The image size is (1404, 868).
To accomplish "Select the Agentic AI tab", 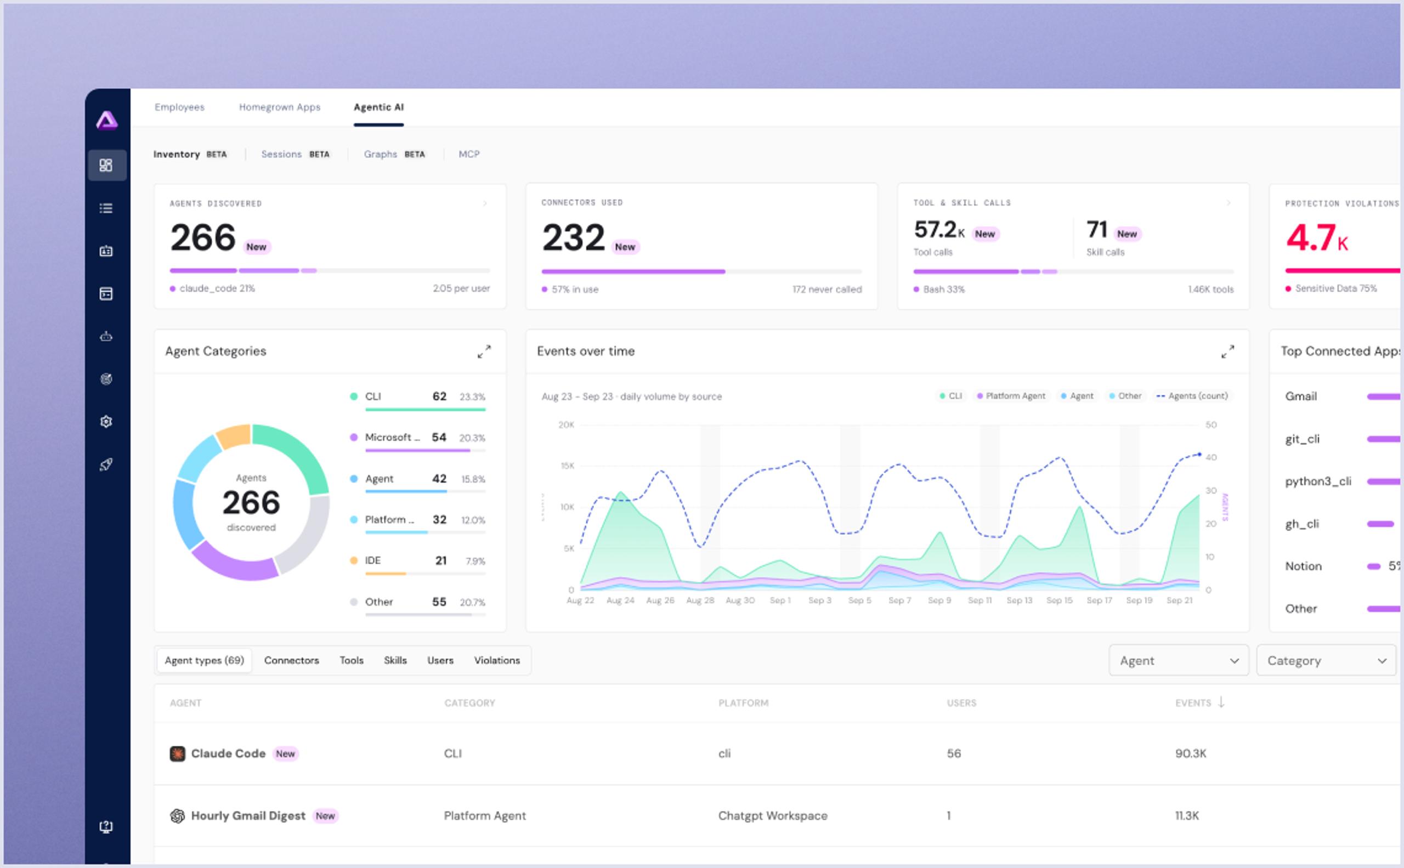I will [x=378, y=107].
